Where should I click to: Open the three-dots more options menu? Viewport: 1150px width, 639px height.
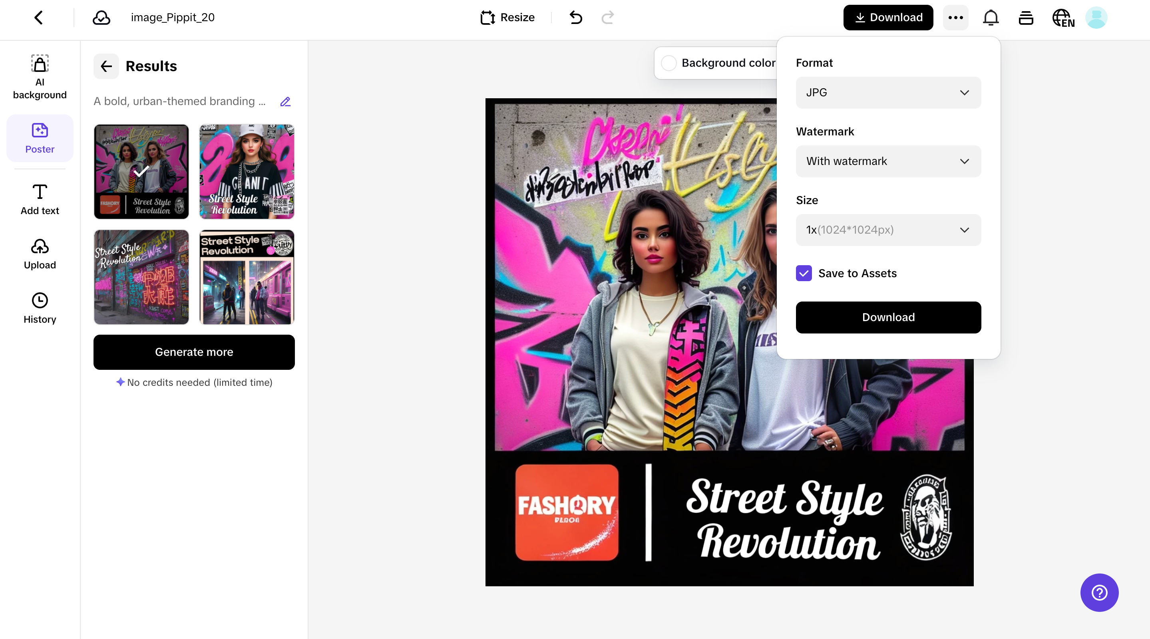(955, 18)
